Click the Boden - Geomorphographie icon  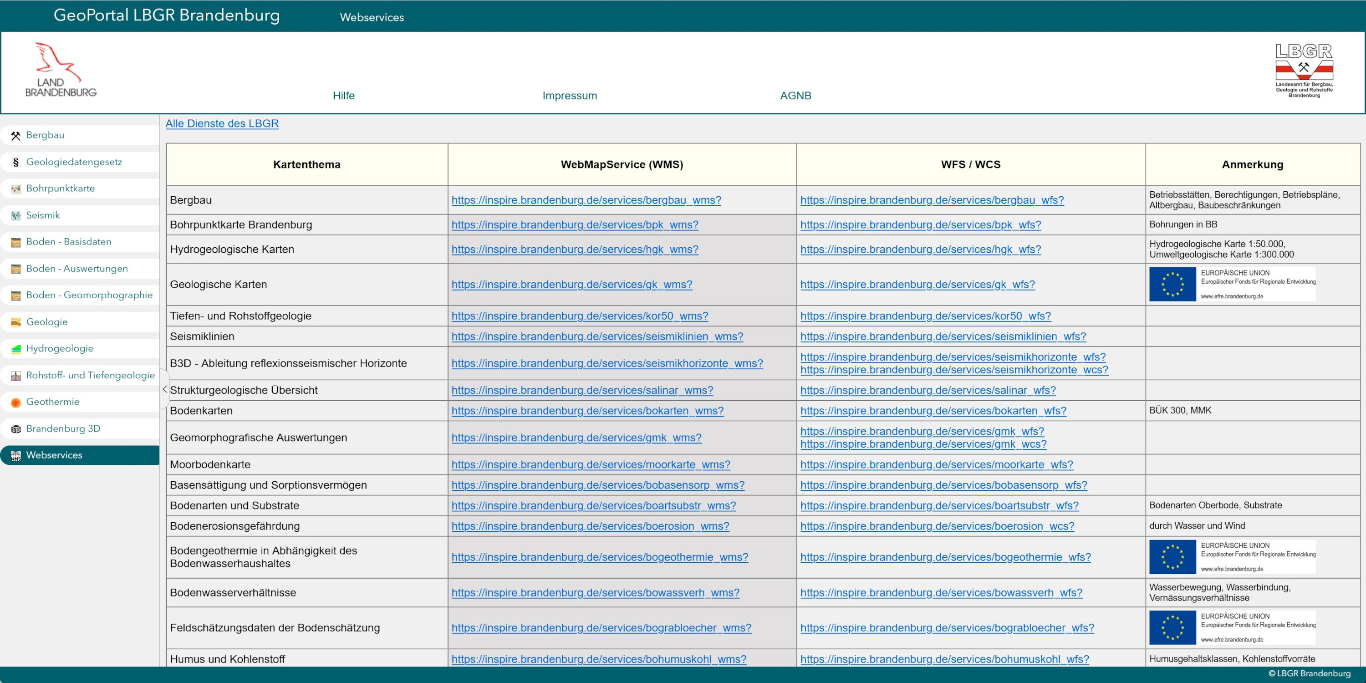click(x=16, y=296)
